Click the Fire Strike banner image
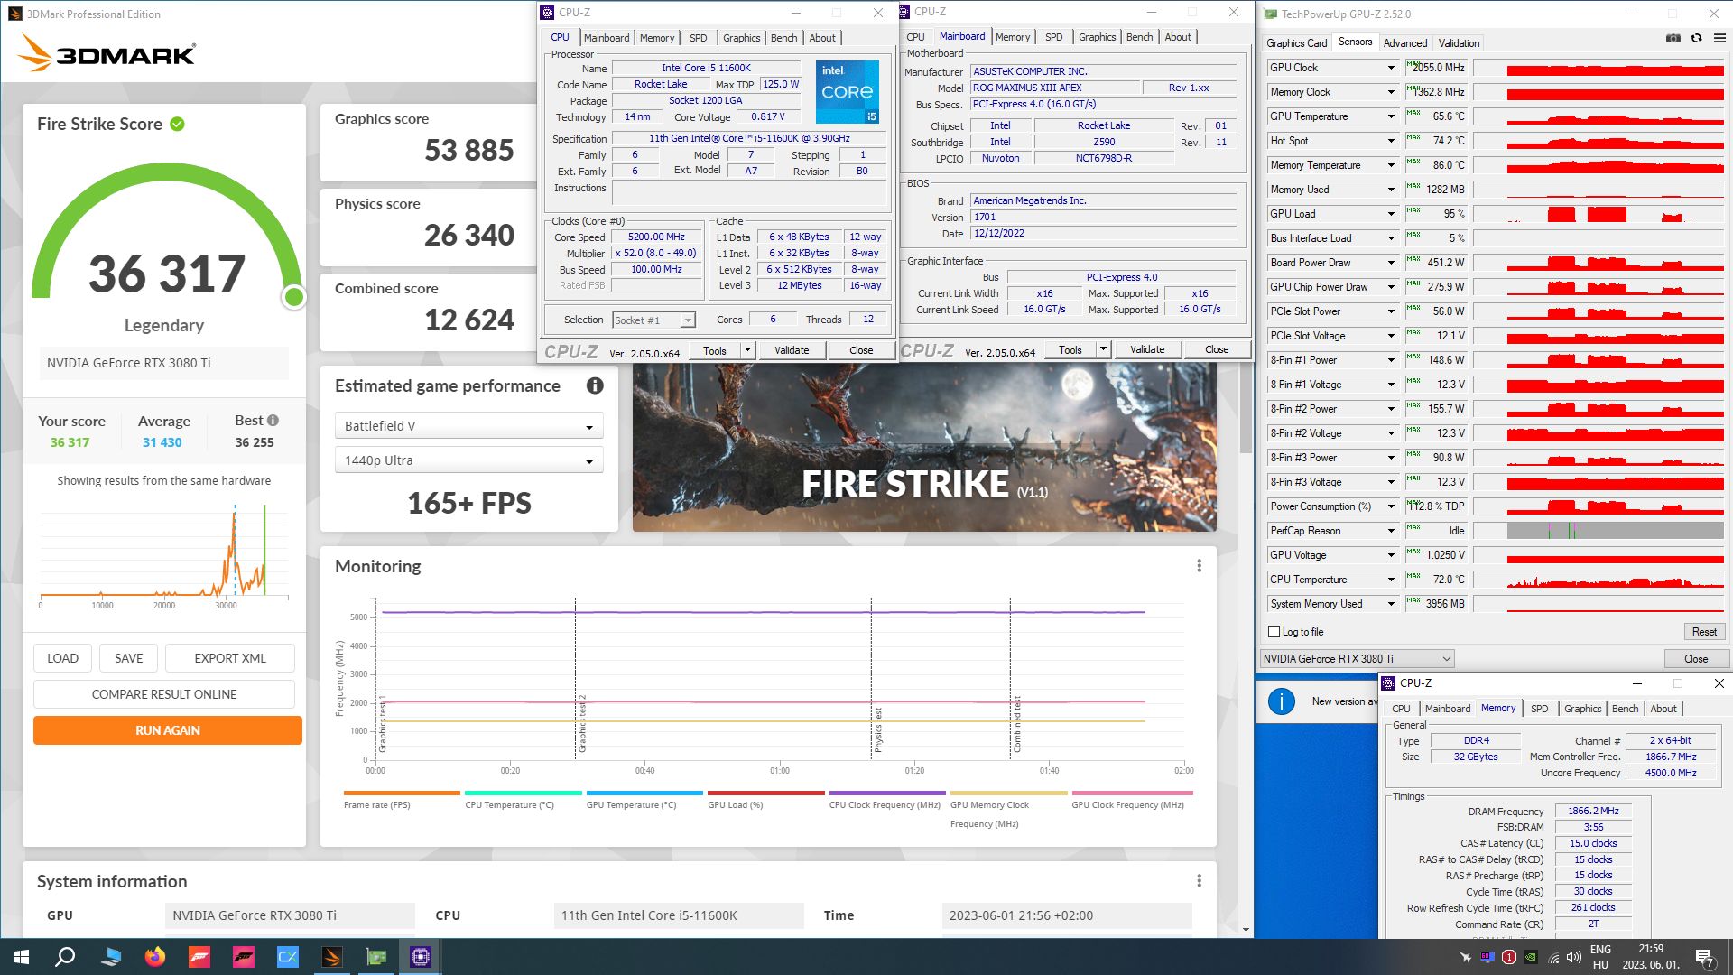Viewport: 1733px width, 975px height. [x=924, y=447]
